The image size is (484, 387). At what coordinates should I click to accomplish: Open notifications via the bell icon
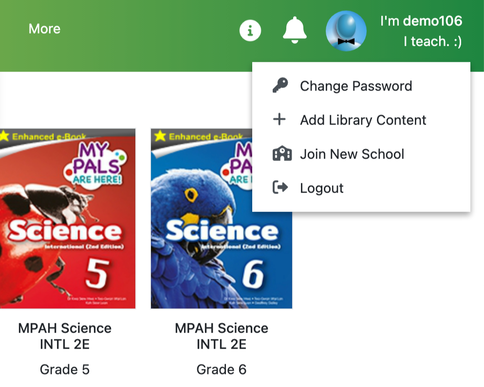(295, 30)
